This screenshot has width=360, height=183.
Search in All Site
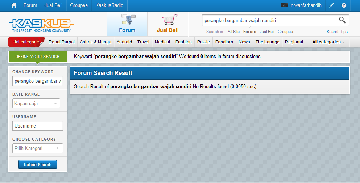pyautogui.click(x=233, y=32)
